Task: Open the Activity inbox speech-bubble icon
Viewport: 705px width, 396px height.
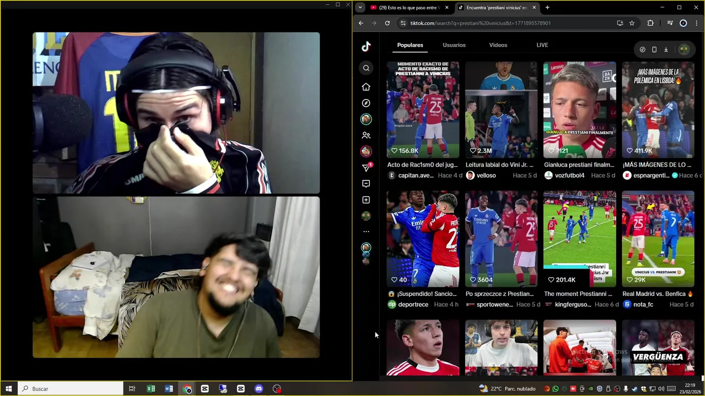Action: tap(366, 184)
